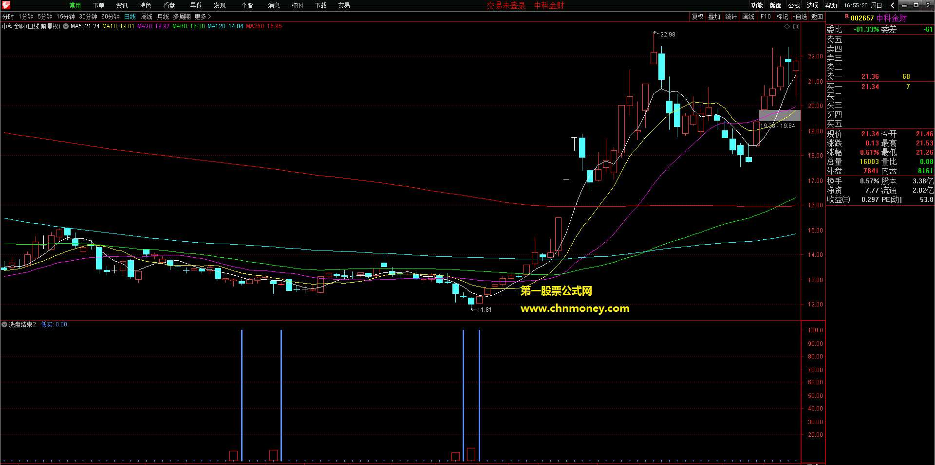Switch to 分时 chart period
This screenshot has height=465, width=935.
[x=8, y=17]
